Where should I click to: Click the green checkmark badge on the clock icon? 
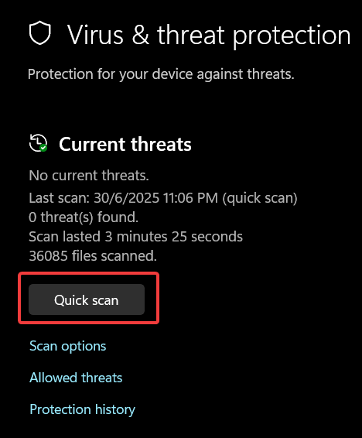(x=43, y=148)
